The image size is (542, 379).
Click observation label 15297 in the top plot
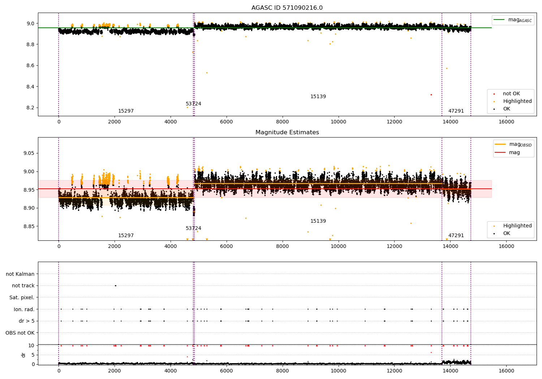126,111
